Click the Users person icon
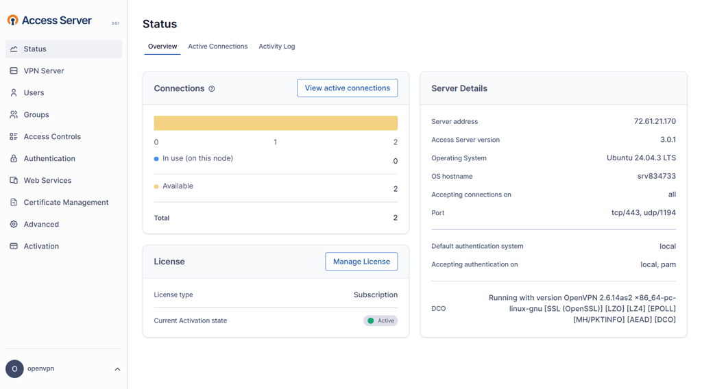 [x=14, y=92]
